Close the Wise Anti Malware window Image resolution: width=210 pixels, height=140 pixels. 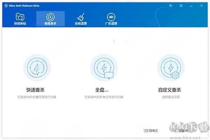pyautogui.click(x=202, y=6)
